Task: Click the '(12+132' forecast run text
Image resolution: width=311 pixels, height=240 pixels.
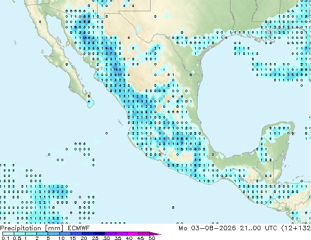Action: click(x=296, y=228)
